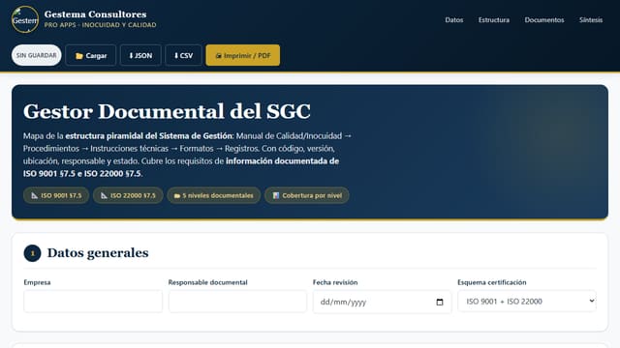This screenshot has width=620, height=348.
Task: Click Imprimir / PDF button
Action: pos(243,55)
